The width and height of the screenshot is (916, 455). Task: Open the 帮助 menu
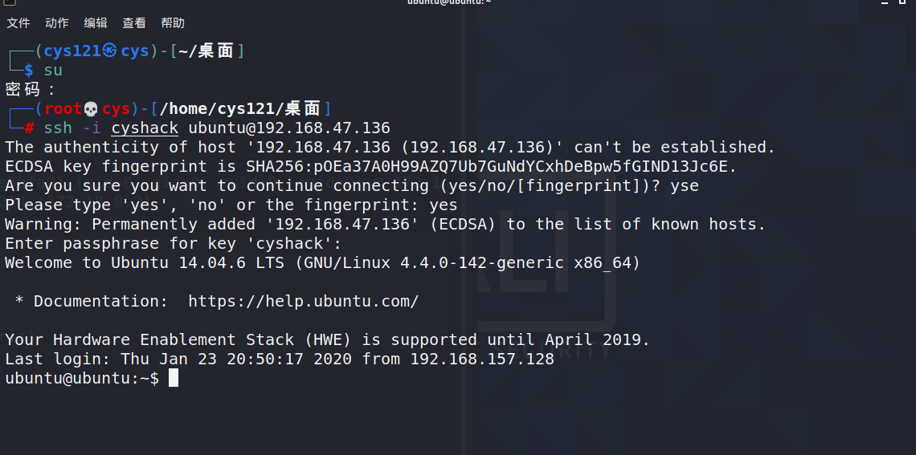(x=172, y=23)
